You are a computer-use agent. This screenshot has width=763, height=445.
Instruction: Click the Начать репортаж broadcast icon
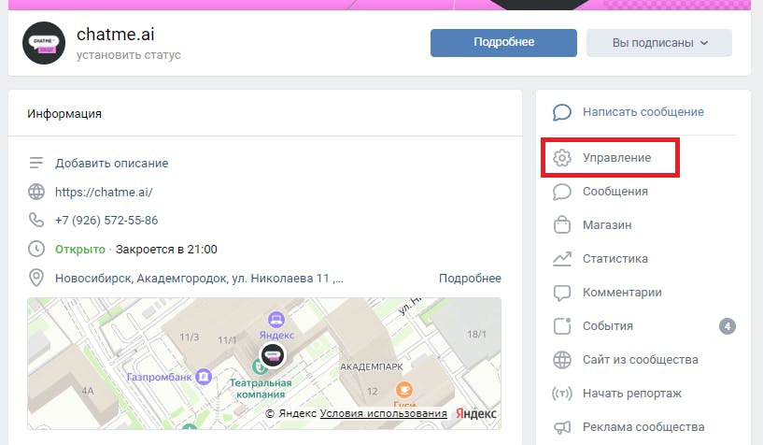[561, 393]
